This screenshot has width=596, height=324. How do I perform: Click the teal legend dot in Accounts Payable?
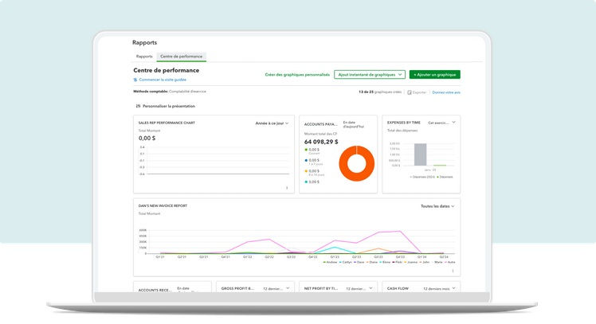click(x=306, y=182)
